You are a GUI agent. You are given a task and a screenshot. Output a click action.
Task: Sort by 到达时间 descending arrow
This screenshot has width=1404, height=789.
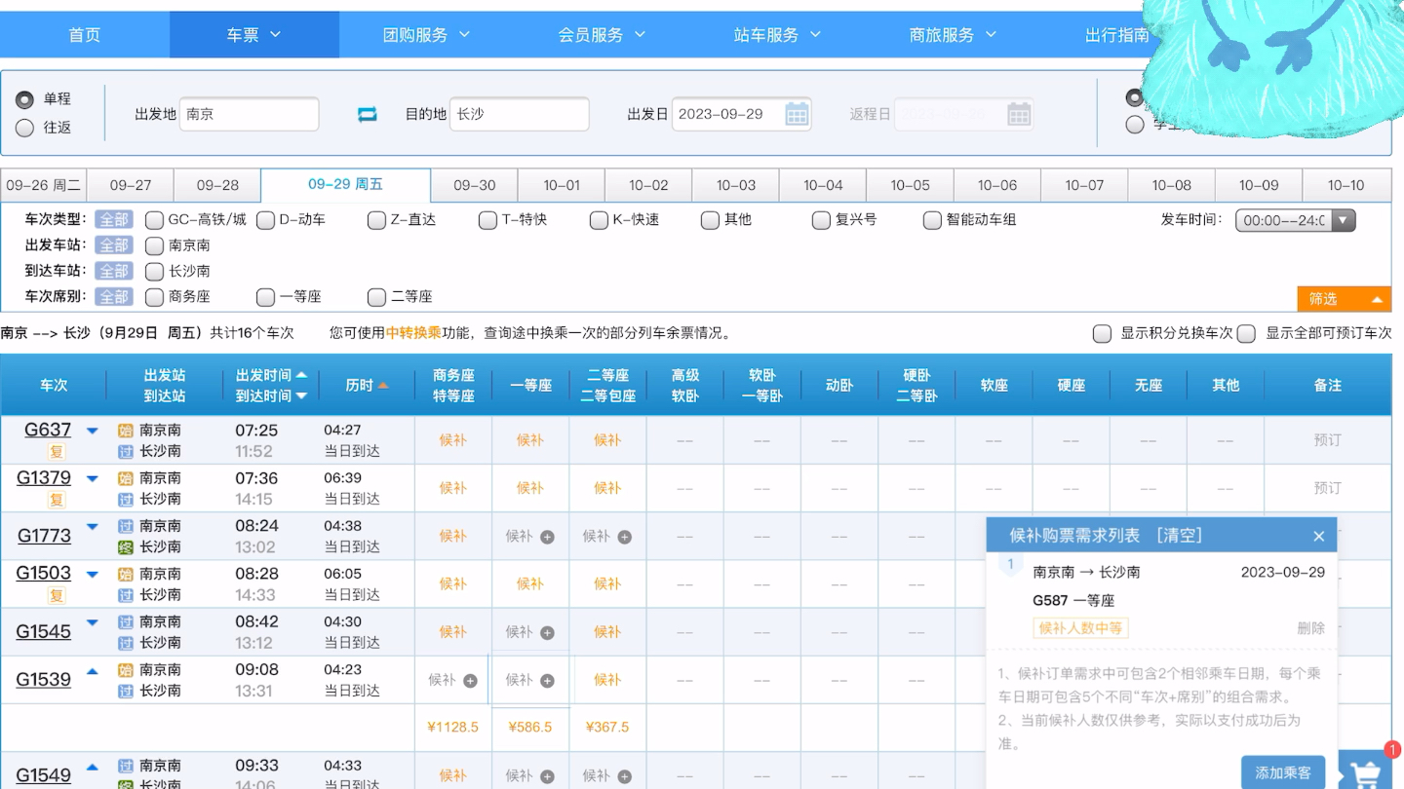(301, 395)
